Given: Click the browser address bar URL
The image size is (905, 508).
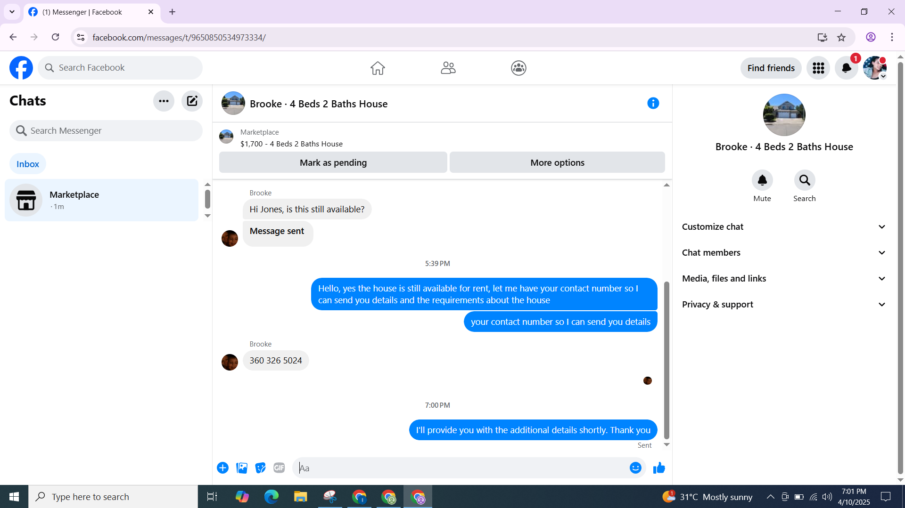Looking at the screenshot, I should [179, 37].
